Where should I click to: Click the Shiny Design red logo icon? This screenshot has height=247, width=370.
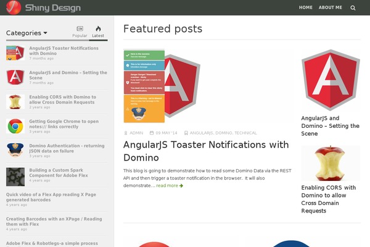click(14, 7)
